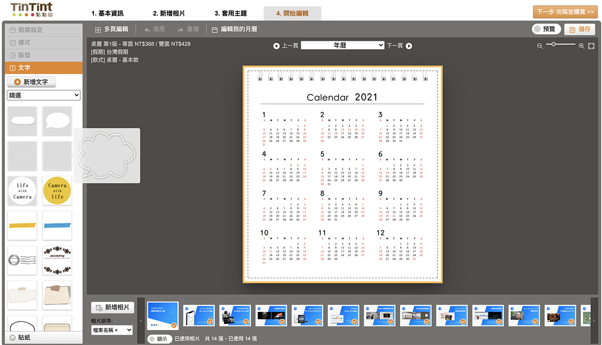Click 上一頁 previous page link
The width and height of the screenshot is (602, 345).
click(290, 46)
